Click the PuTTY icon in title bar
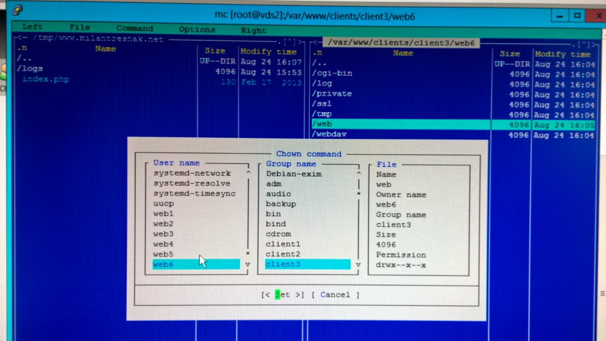Image resolution: width=606 pixels, height=341 pixels. tap(19, 11)
